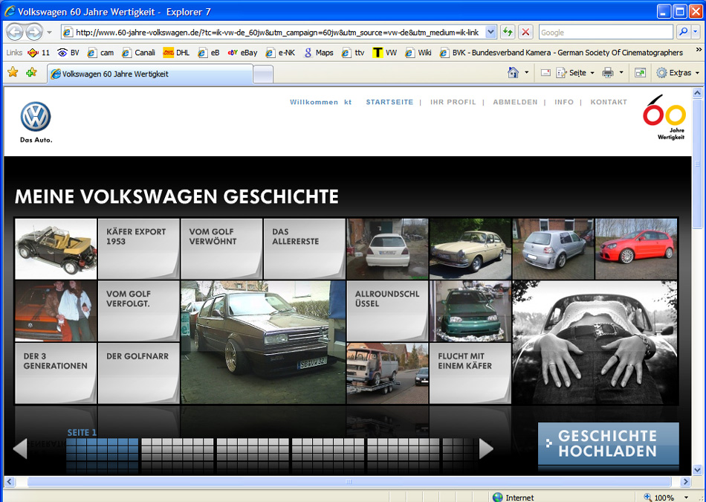Open the '11' favorites link
706x502 pixels.
click(x=38, y=53)
